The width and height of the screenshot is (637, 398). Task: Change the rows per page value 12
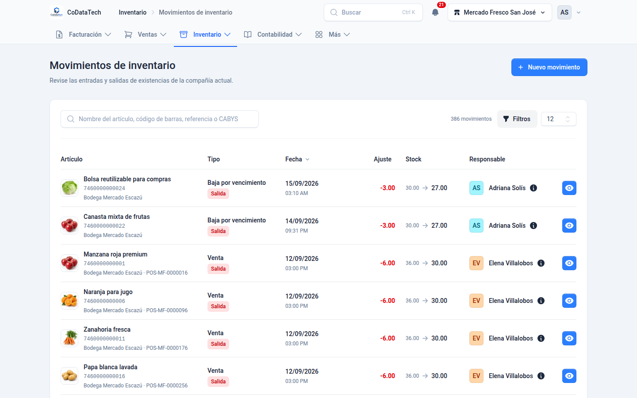point(559,119)
